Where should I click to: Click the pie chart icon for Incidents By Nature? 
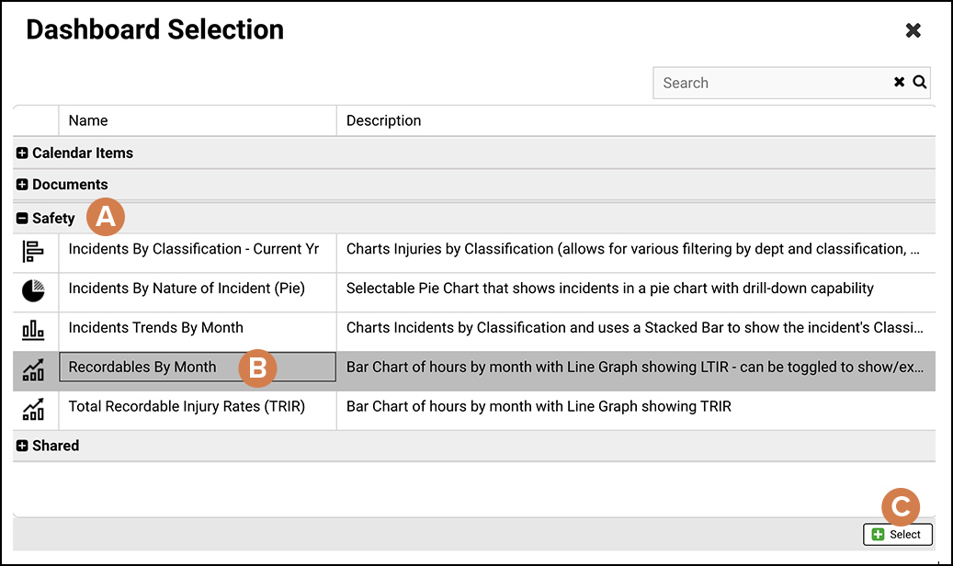(x=33, y=290)
